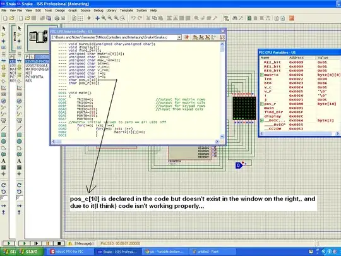Expand the __DoIC variable row

[x=262, y=120]
